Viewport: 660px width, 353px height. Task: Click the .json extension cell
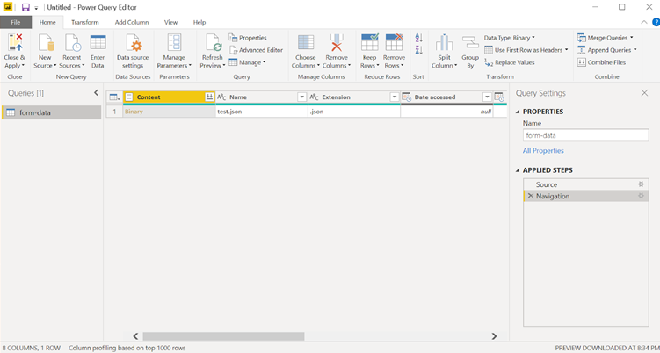[354, 112]
